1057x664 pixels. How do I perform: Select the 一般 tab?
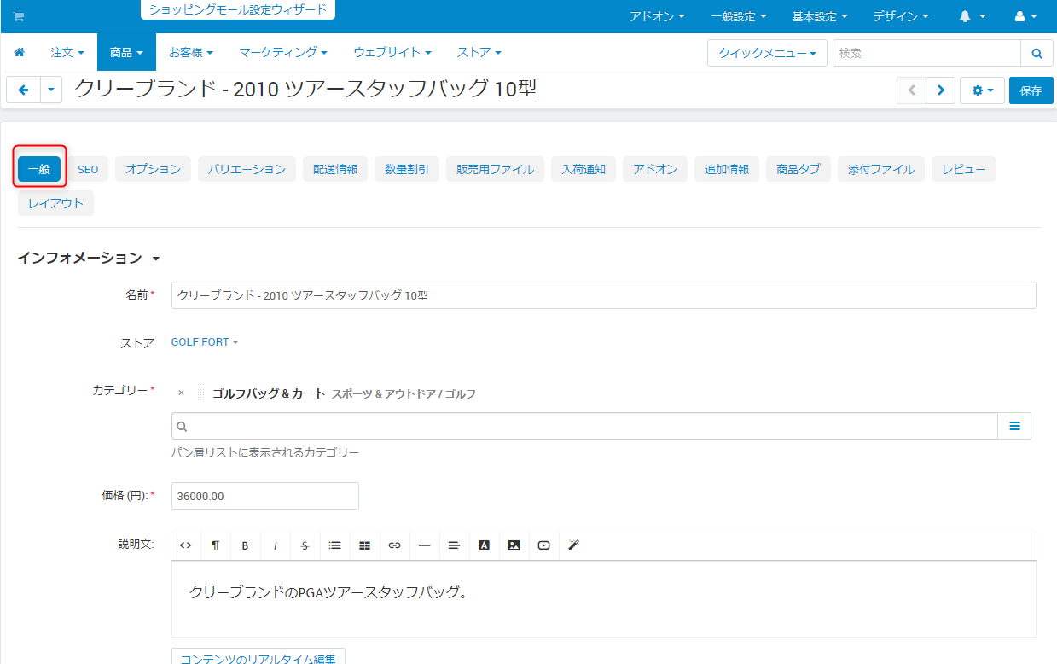[39, 169]
